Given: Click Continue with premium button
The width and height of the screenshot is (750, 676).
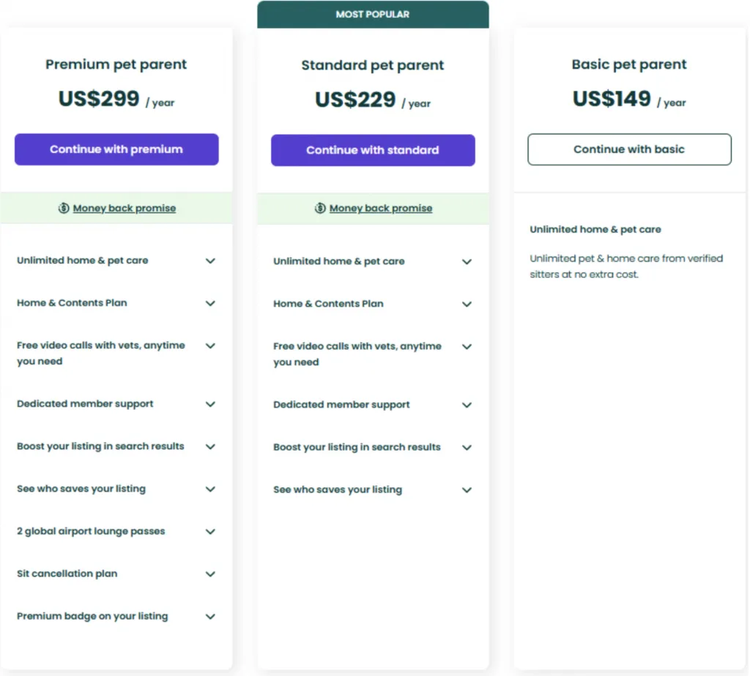Looking at the screenshot, I should 116,149.
